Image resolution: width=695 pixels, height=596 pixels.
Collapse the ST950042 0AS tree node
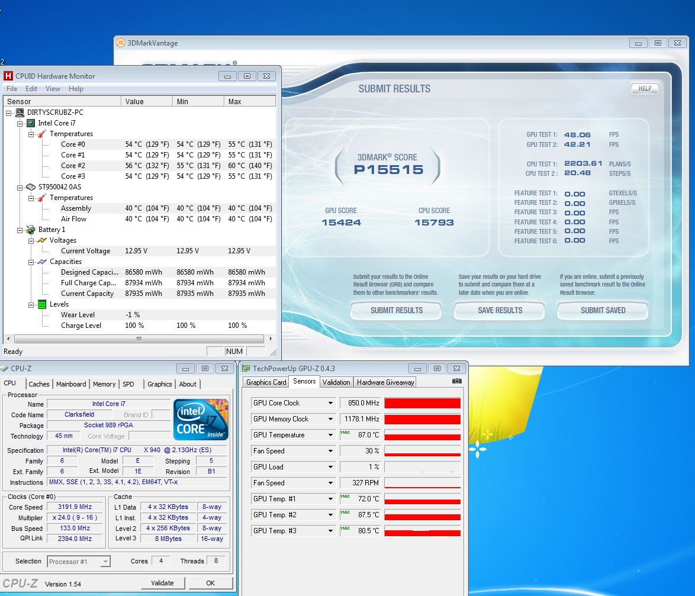[x=20, y=188]
